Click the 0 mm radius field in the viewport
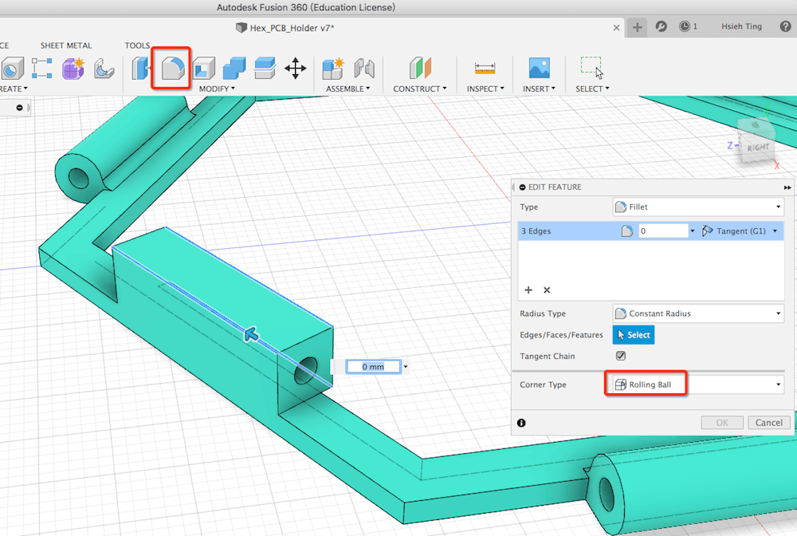797x536 pixels. point(372,367)
